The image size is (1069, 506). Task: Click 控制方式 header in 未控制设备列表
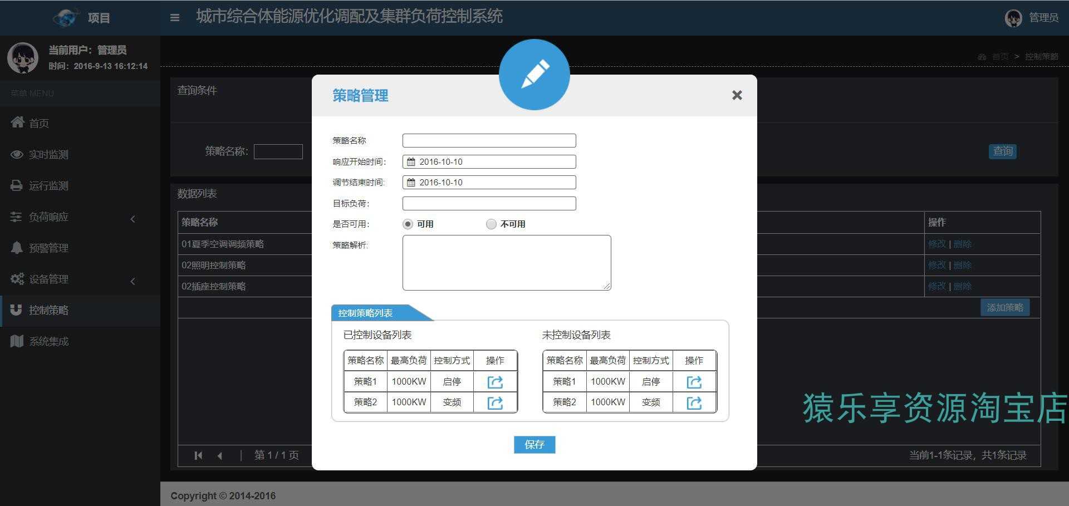(x=651, y=361)
